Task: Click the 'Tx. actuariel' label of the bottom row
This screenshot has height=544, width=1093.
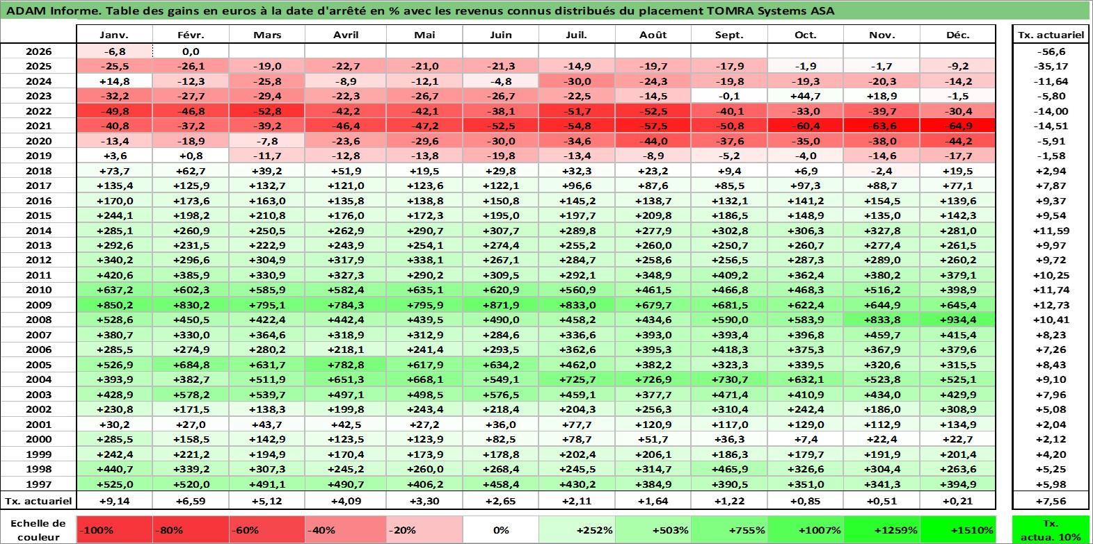Action: (38, 500)
